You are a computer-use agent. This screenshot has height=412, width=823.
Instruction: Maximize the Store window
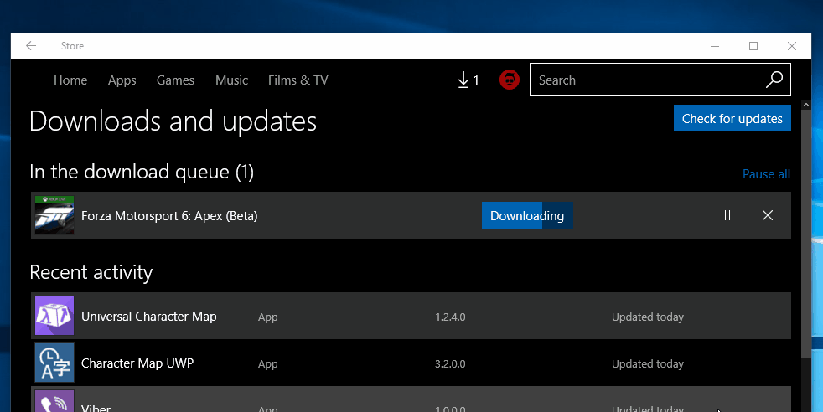coord(753,46)
